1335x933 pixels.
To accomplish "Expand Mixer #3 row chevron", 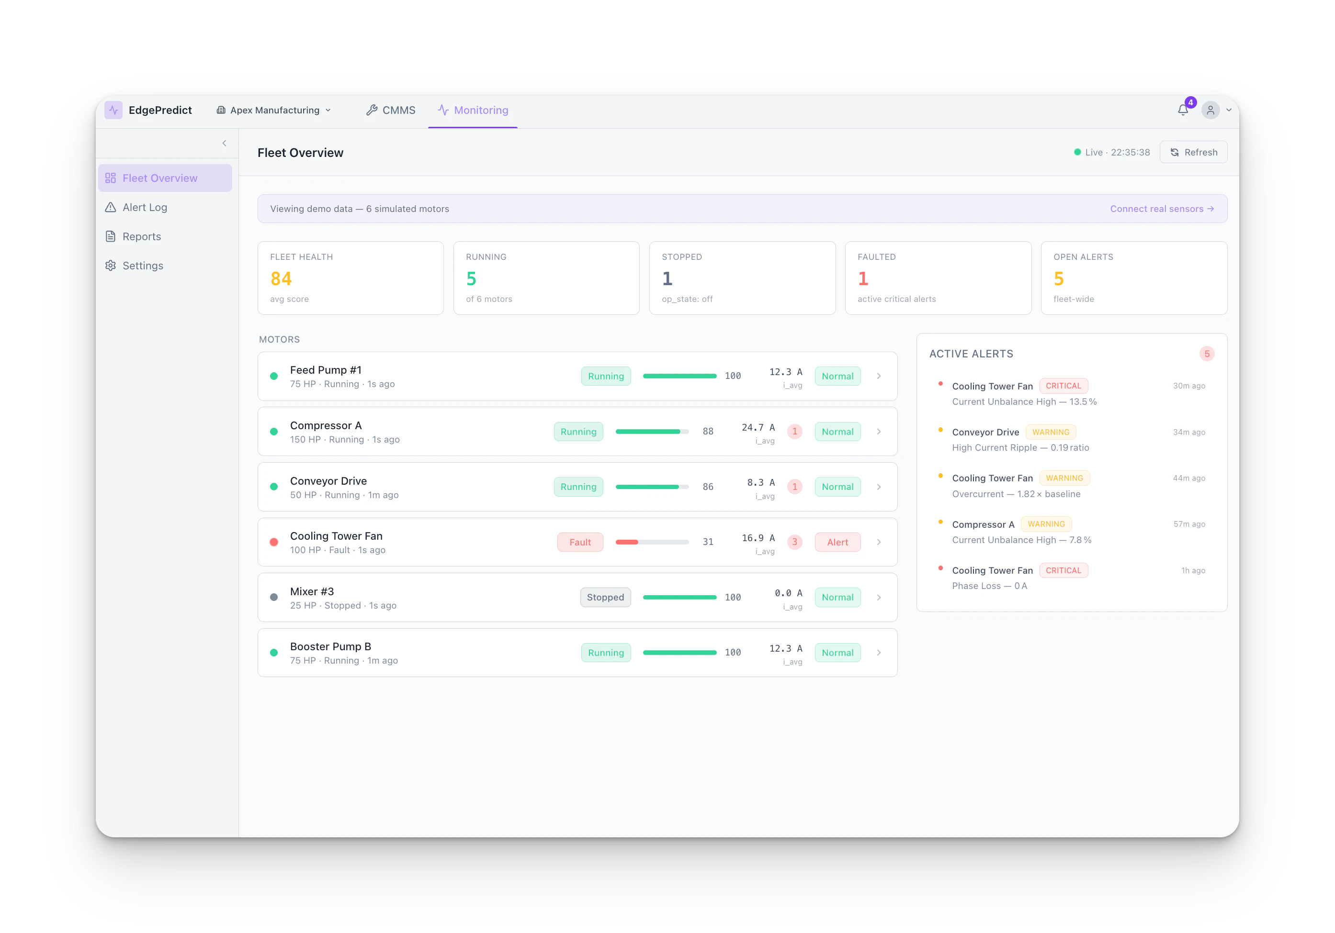I will pos(878,597).
